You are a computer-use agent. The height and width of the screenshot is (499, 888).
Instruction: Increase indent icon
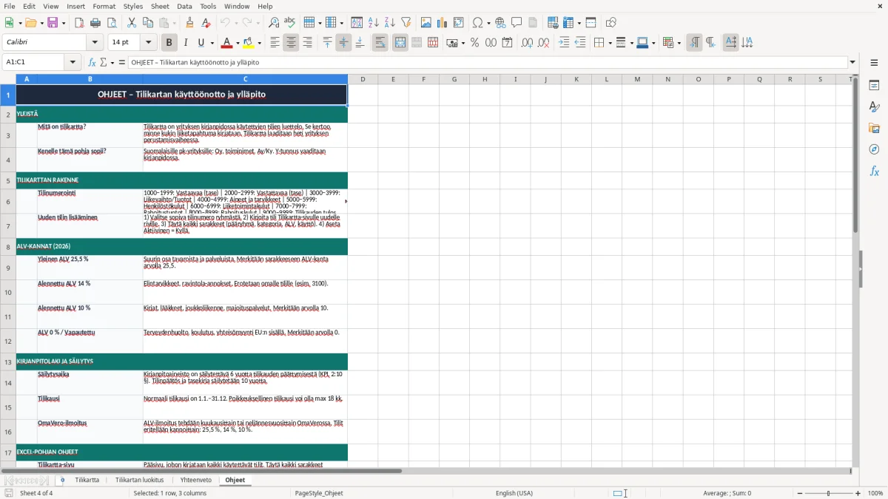pos(564,43)
